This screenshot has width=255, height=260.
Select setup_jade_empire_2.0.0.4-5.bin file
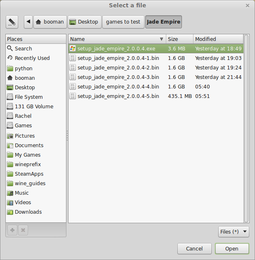point(156,96)
